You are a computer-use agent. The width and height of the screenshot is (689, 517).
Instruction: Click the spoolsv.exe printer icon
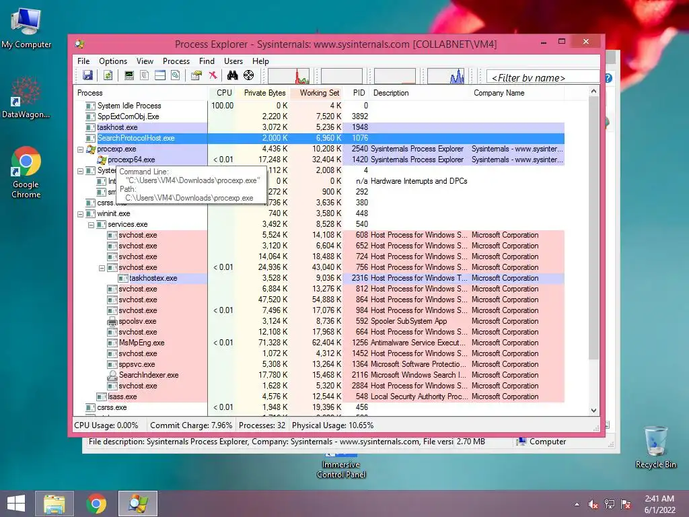click(x=112, y=321)
